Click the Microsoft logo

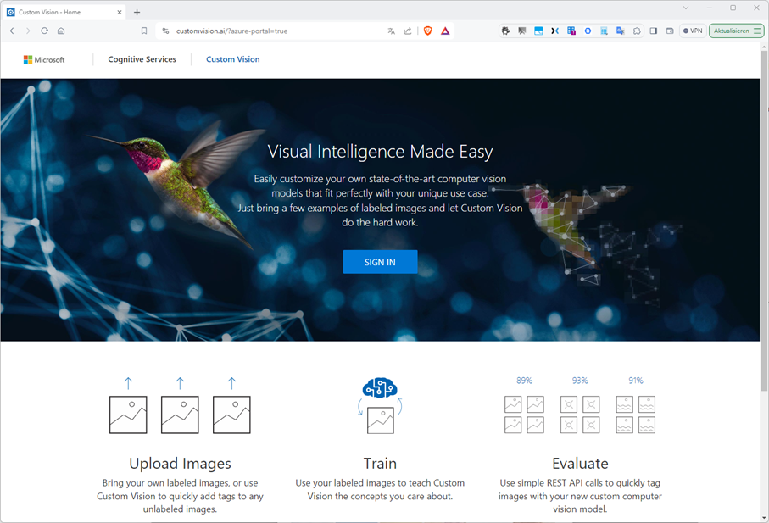[x=44, y=60]
